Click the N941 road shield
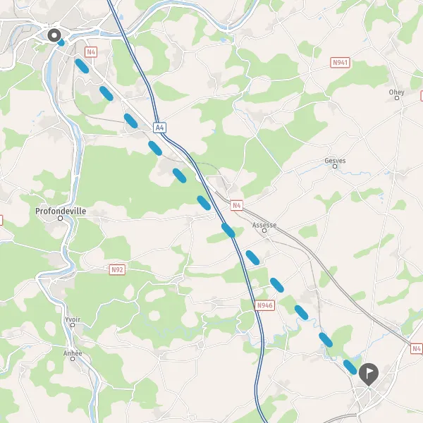Screen dimensions: 423x423 pos(341,63)
